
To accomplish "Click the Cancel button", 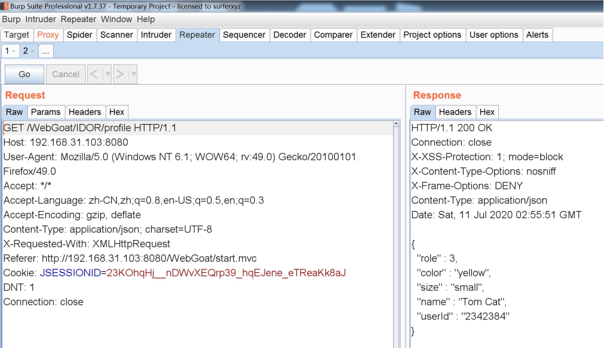I will pos(66,74).
